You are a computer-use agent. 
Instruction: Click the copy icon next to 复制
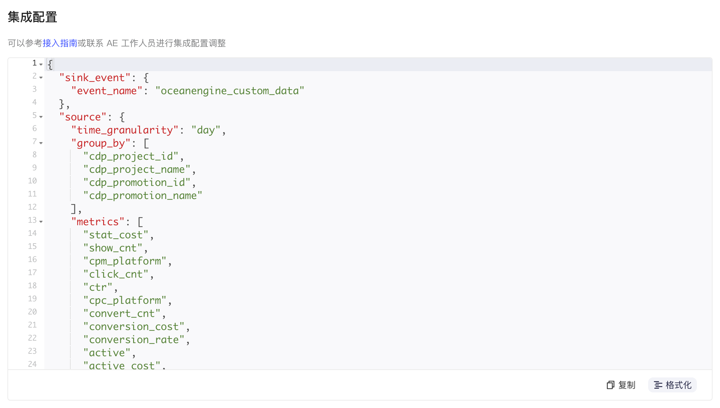coord(610,385)
